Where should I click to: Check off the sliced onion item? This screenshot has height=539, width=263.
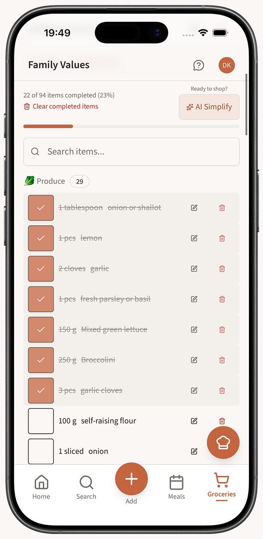(41, 451)
